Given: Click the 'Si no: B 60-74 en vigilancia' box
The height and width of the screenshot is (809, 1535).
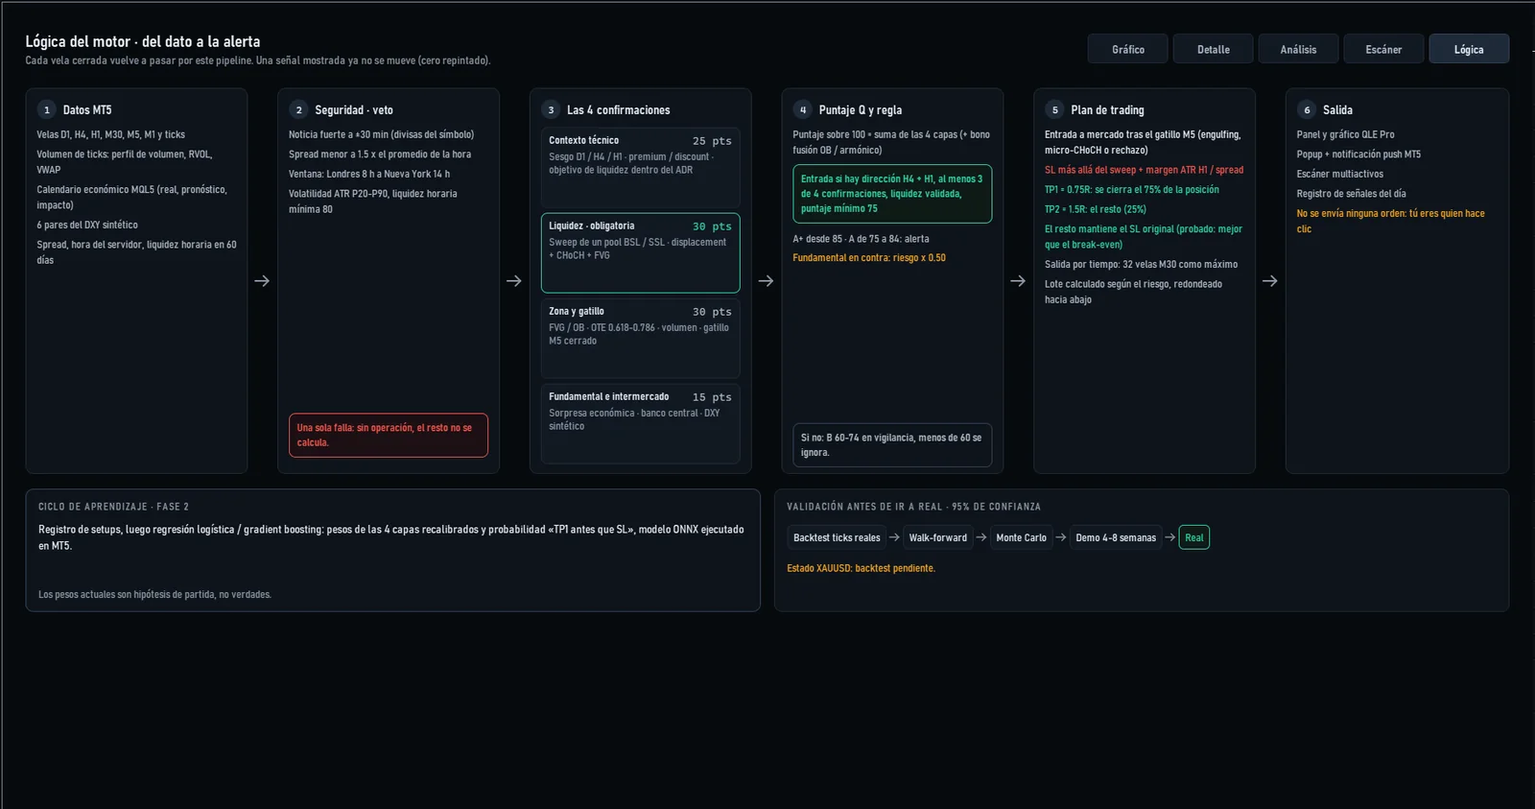Looking at the screenshot, I should click(892, 445).
